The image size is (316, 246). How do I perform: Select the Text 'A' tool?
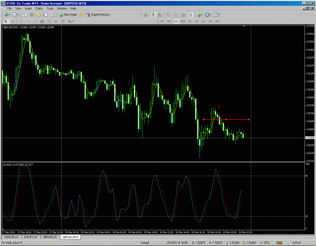pos(56,21)
